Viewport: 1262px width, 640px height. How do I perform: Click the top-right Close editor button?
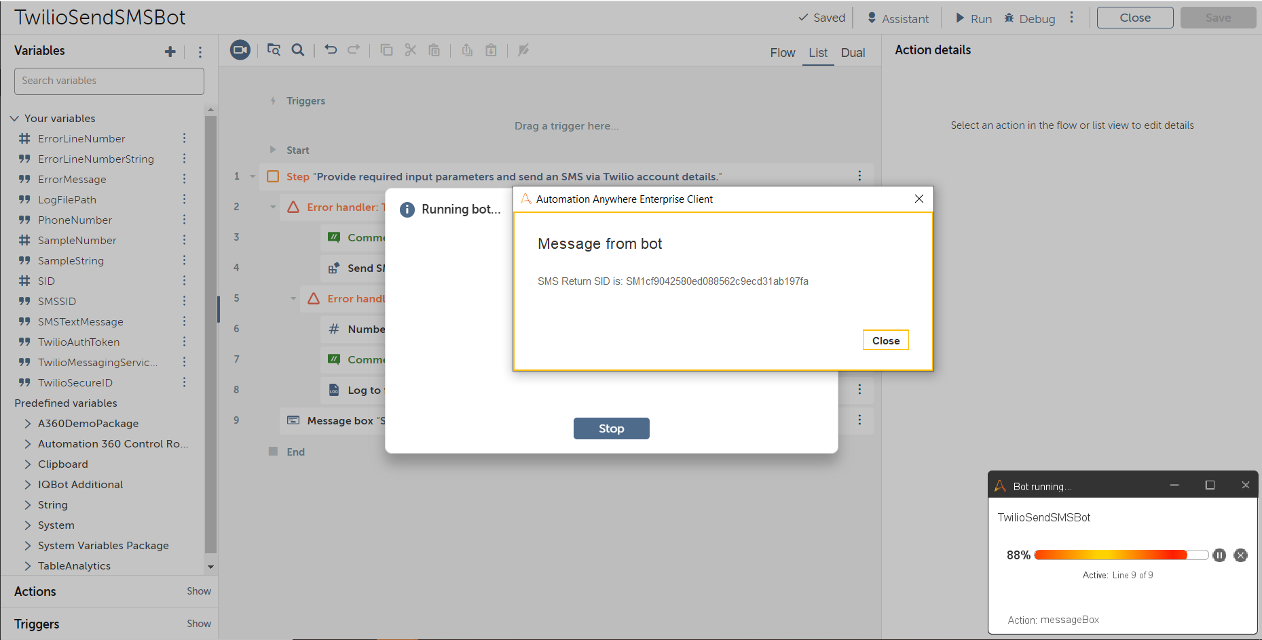coord(1135,18)
